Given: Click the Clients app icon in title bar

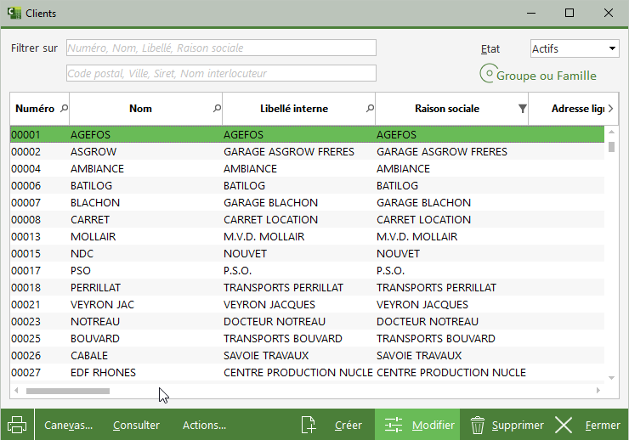Looking at the screenshot, I should click(14, 13).
